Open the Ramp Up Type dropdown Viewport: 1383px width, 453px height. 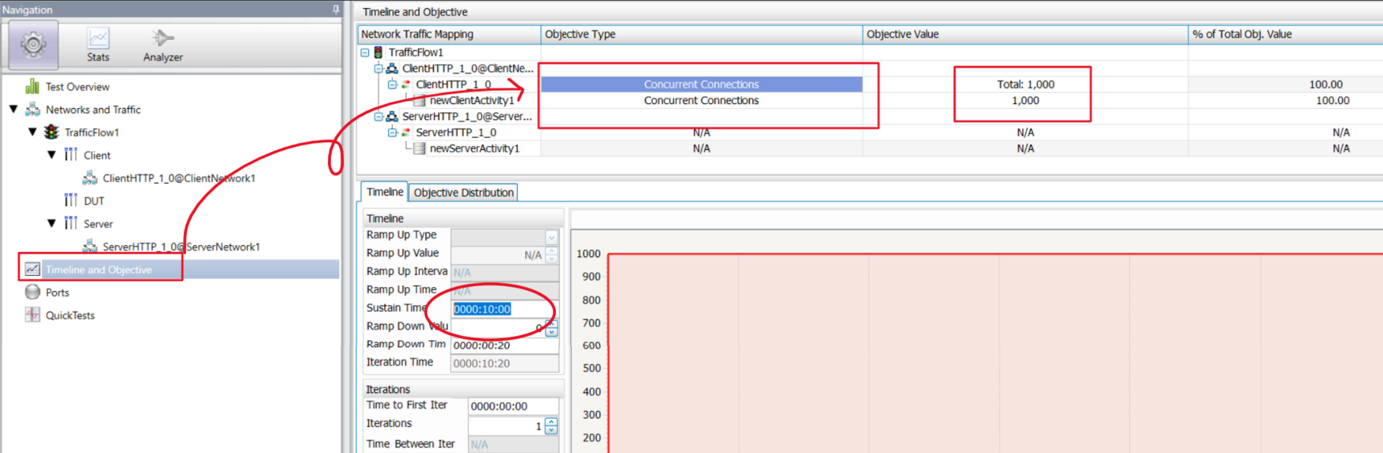551,237
